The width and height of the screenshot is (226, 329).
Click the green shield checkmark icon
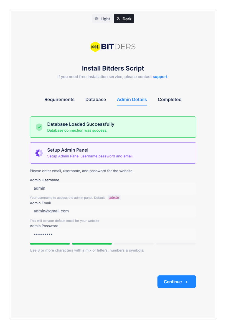[x=39, y=127]
